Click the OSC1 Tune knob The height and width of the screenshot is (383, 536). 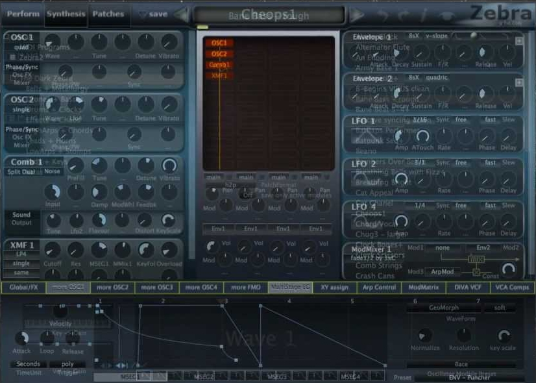point(99,42)
